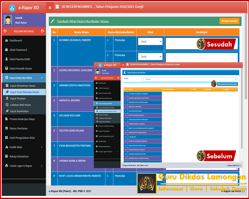Open the first Pramuka Nilai dropdown

point(150,42)
